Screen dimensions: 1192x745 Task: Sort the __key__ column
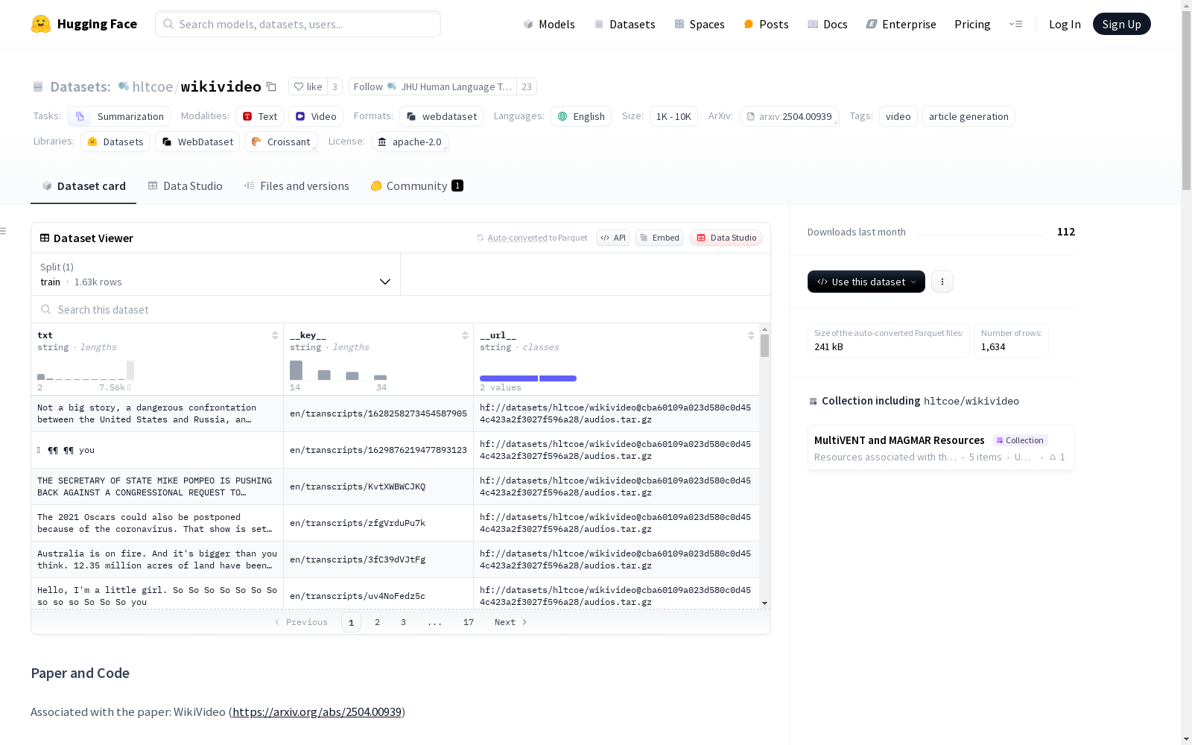tap(465, 335)
